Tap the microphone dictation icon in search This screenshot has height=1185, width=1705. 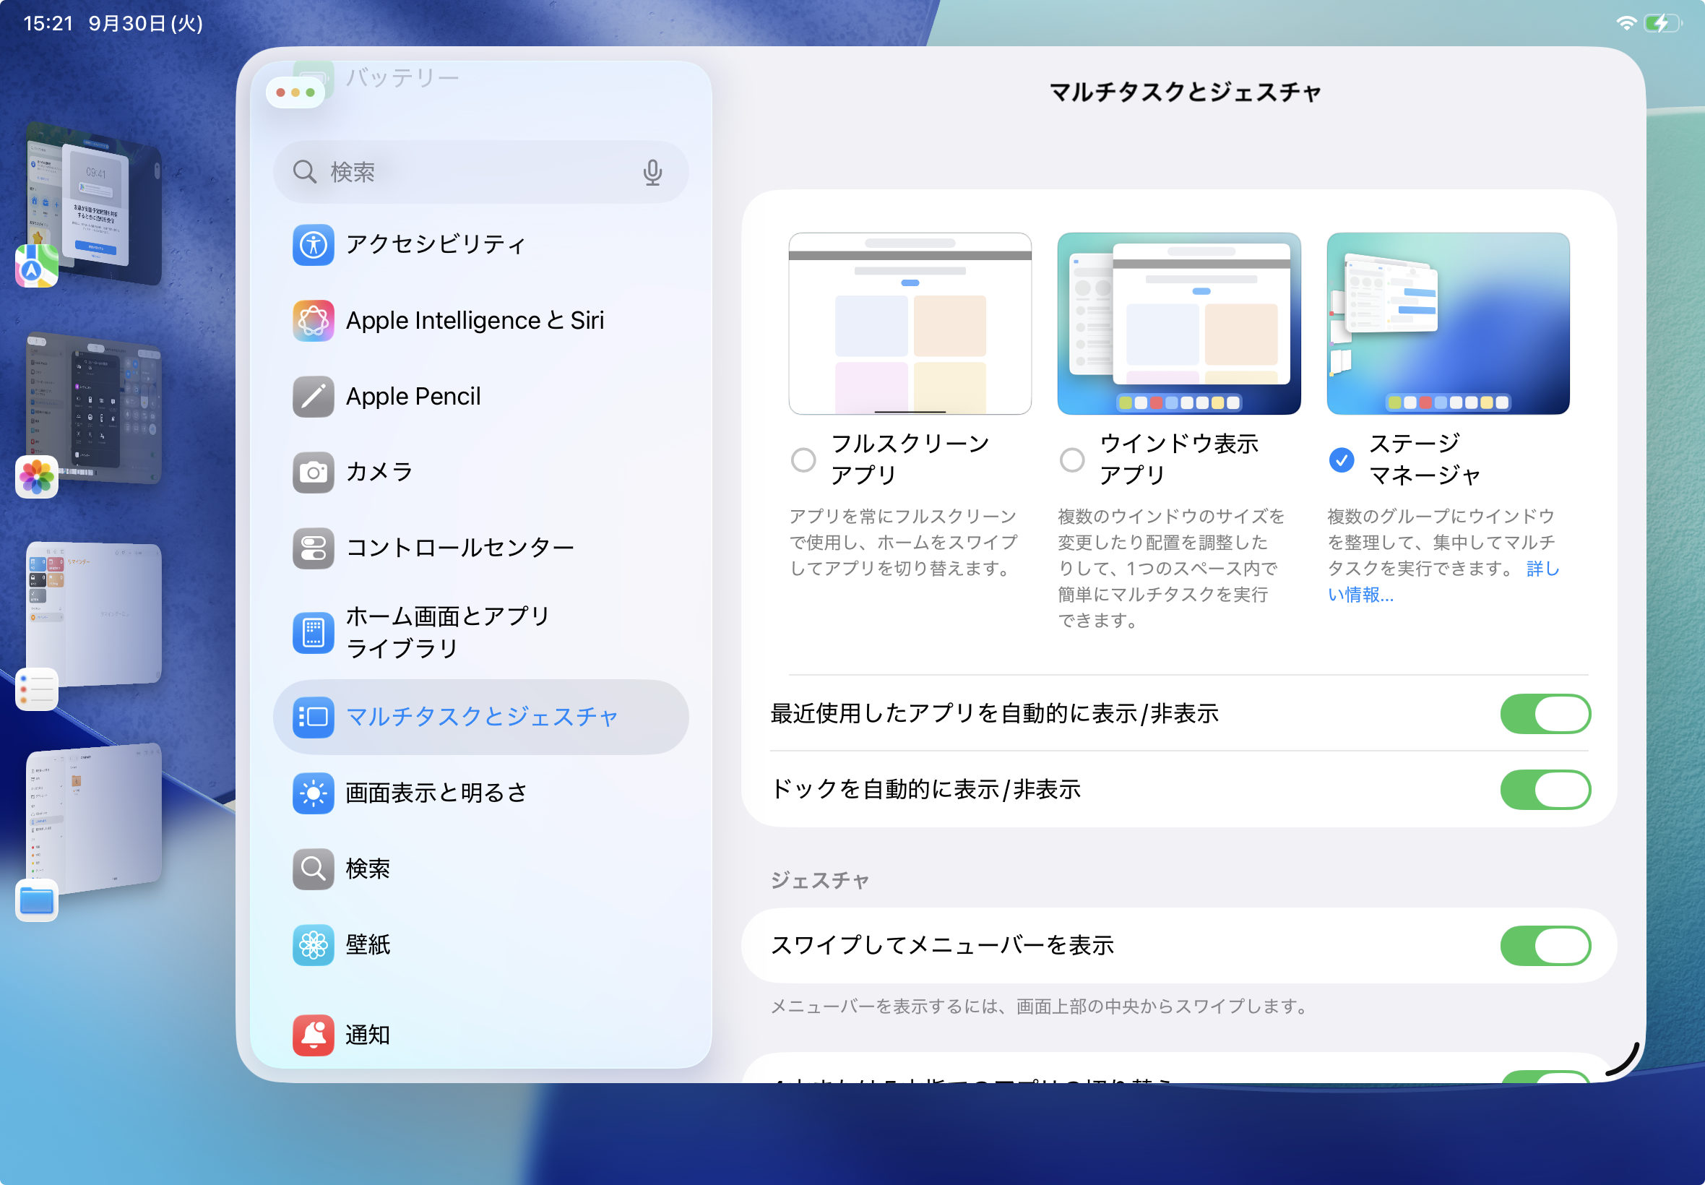click(652, 172)
